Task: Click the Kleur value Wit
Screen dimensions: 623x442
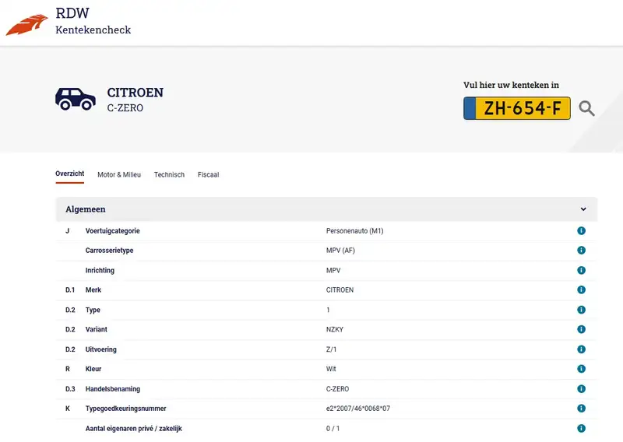Action: click(331, 369)
